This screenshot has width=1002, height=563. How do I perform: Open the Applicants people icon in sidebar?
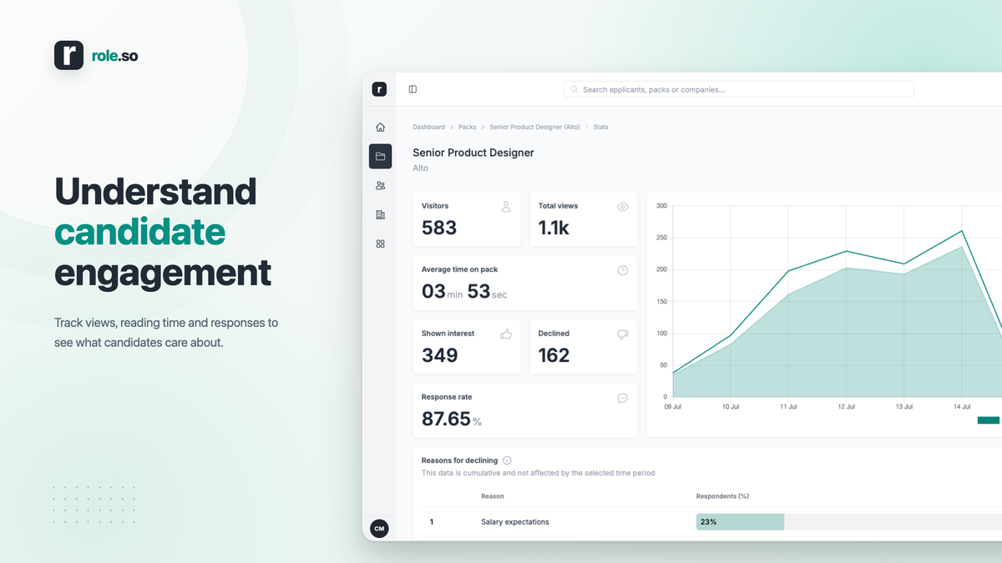tap(380, 185)
